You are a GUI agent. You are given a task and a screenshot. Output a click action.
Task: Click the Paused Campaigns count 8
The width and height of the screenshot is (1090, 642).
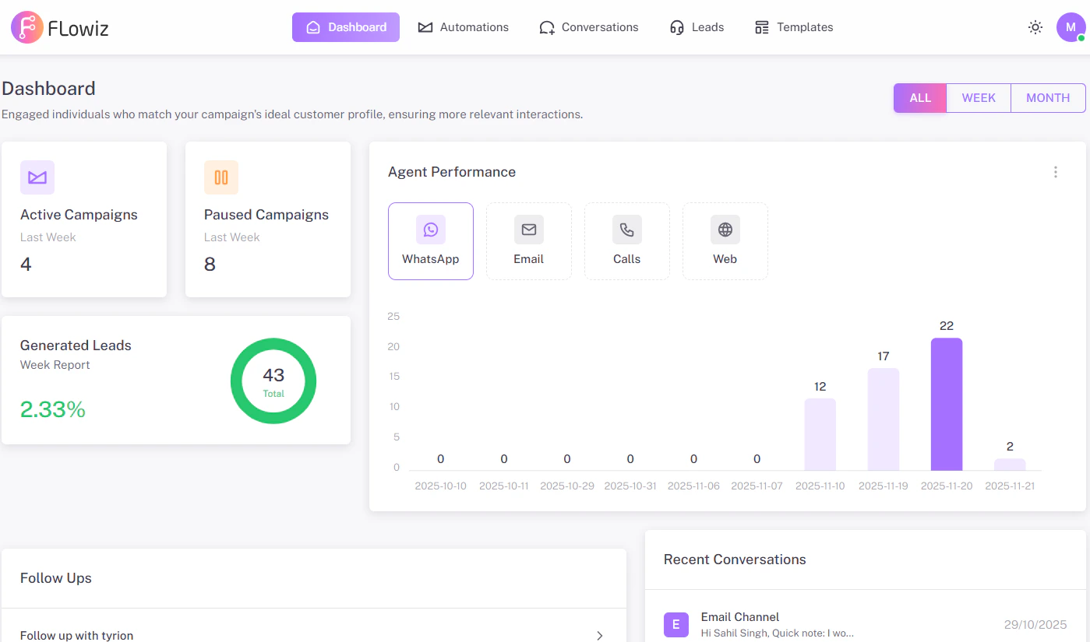(210, 265)
